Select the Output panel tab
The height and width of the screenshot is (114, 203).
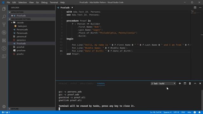click(x=74, y=84)
